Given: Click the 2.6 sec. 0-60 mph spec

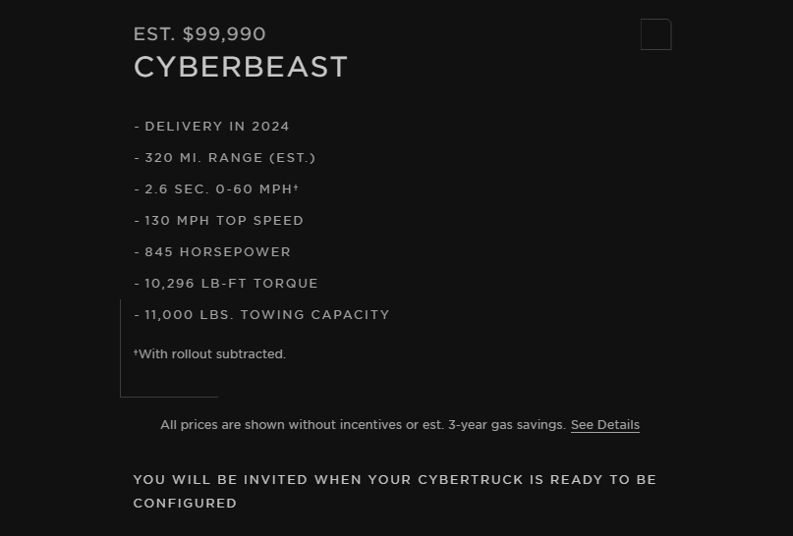Looking at the screenshot, I should [214, 189].
